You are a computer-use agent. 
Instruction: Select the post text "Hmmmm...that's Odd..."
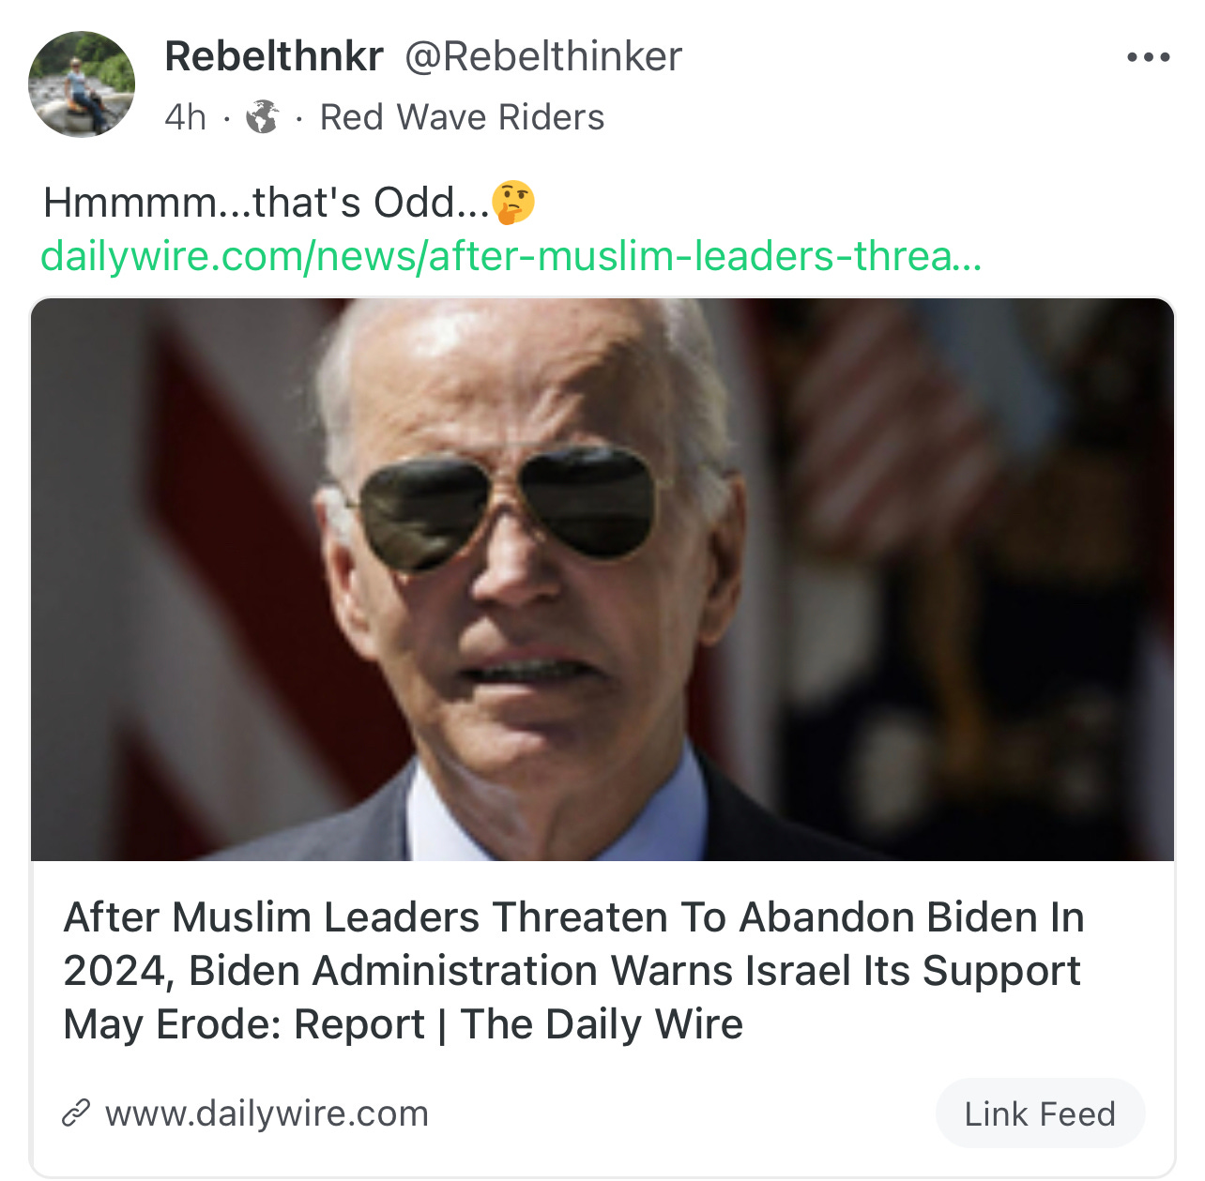coord(267,202)
